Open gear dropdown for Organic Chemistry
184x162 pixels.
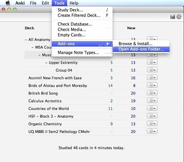coord(152,123)
